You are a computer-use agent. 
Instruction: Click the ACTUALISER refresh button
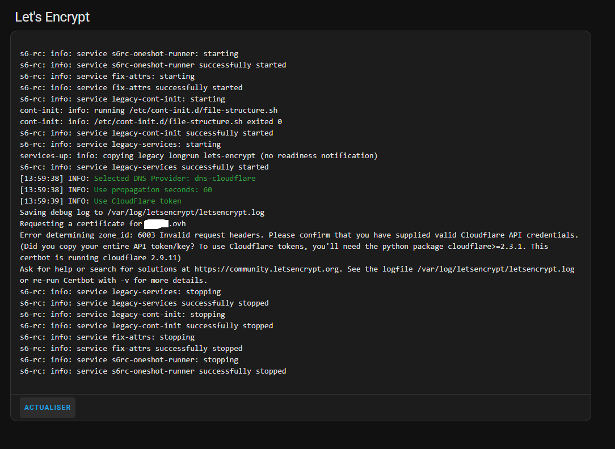pyautogui.click(x=47, y=408)
